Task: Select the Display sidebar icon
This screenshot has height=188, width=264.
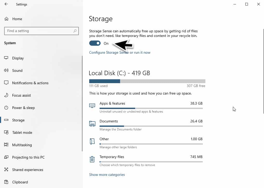Action: click(x=6, y=58)
